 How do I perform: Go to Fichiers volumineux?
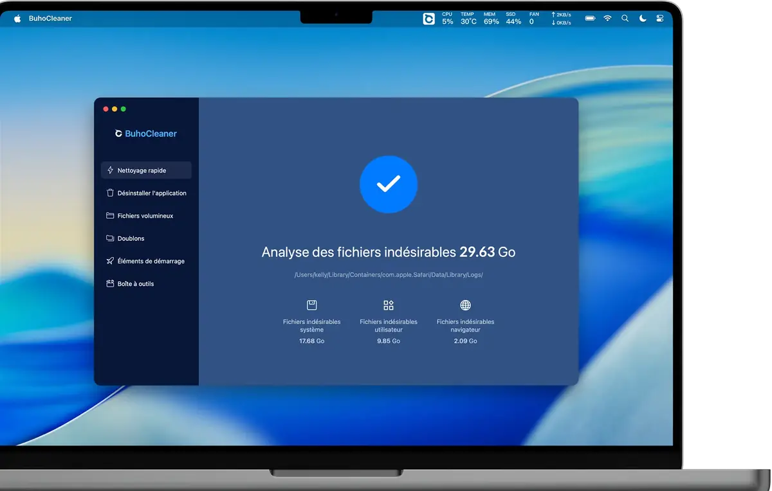[146, 216]
